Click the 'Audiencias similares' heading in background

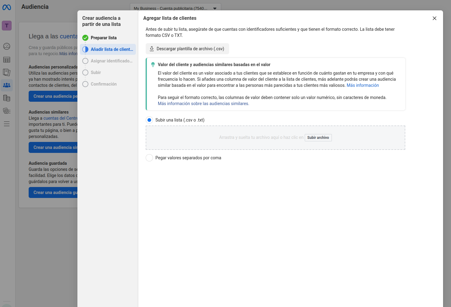(x=48, y=112)
